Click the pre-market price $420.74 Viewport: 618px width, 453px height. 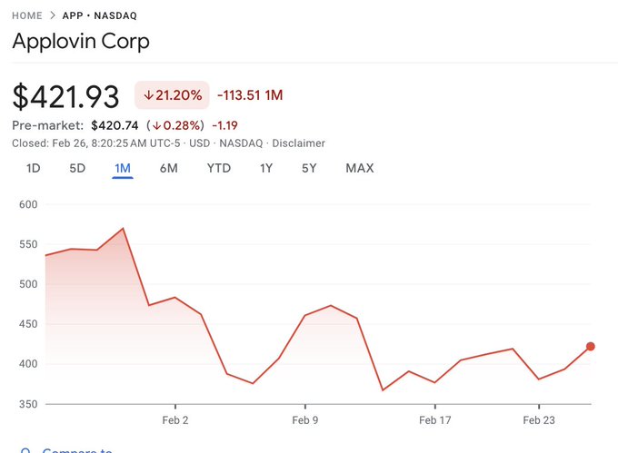point(116,125)
